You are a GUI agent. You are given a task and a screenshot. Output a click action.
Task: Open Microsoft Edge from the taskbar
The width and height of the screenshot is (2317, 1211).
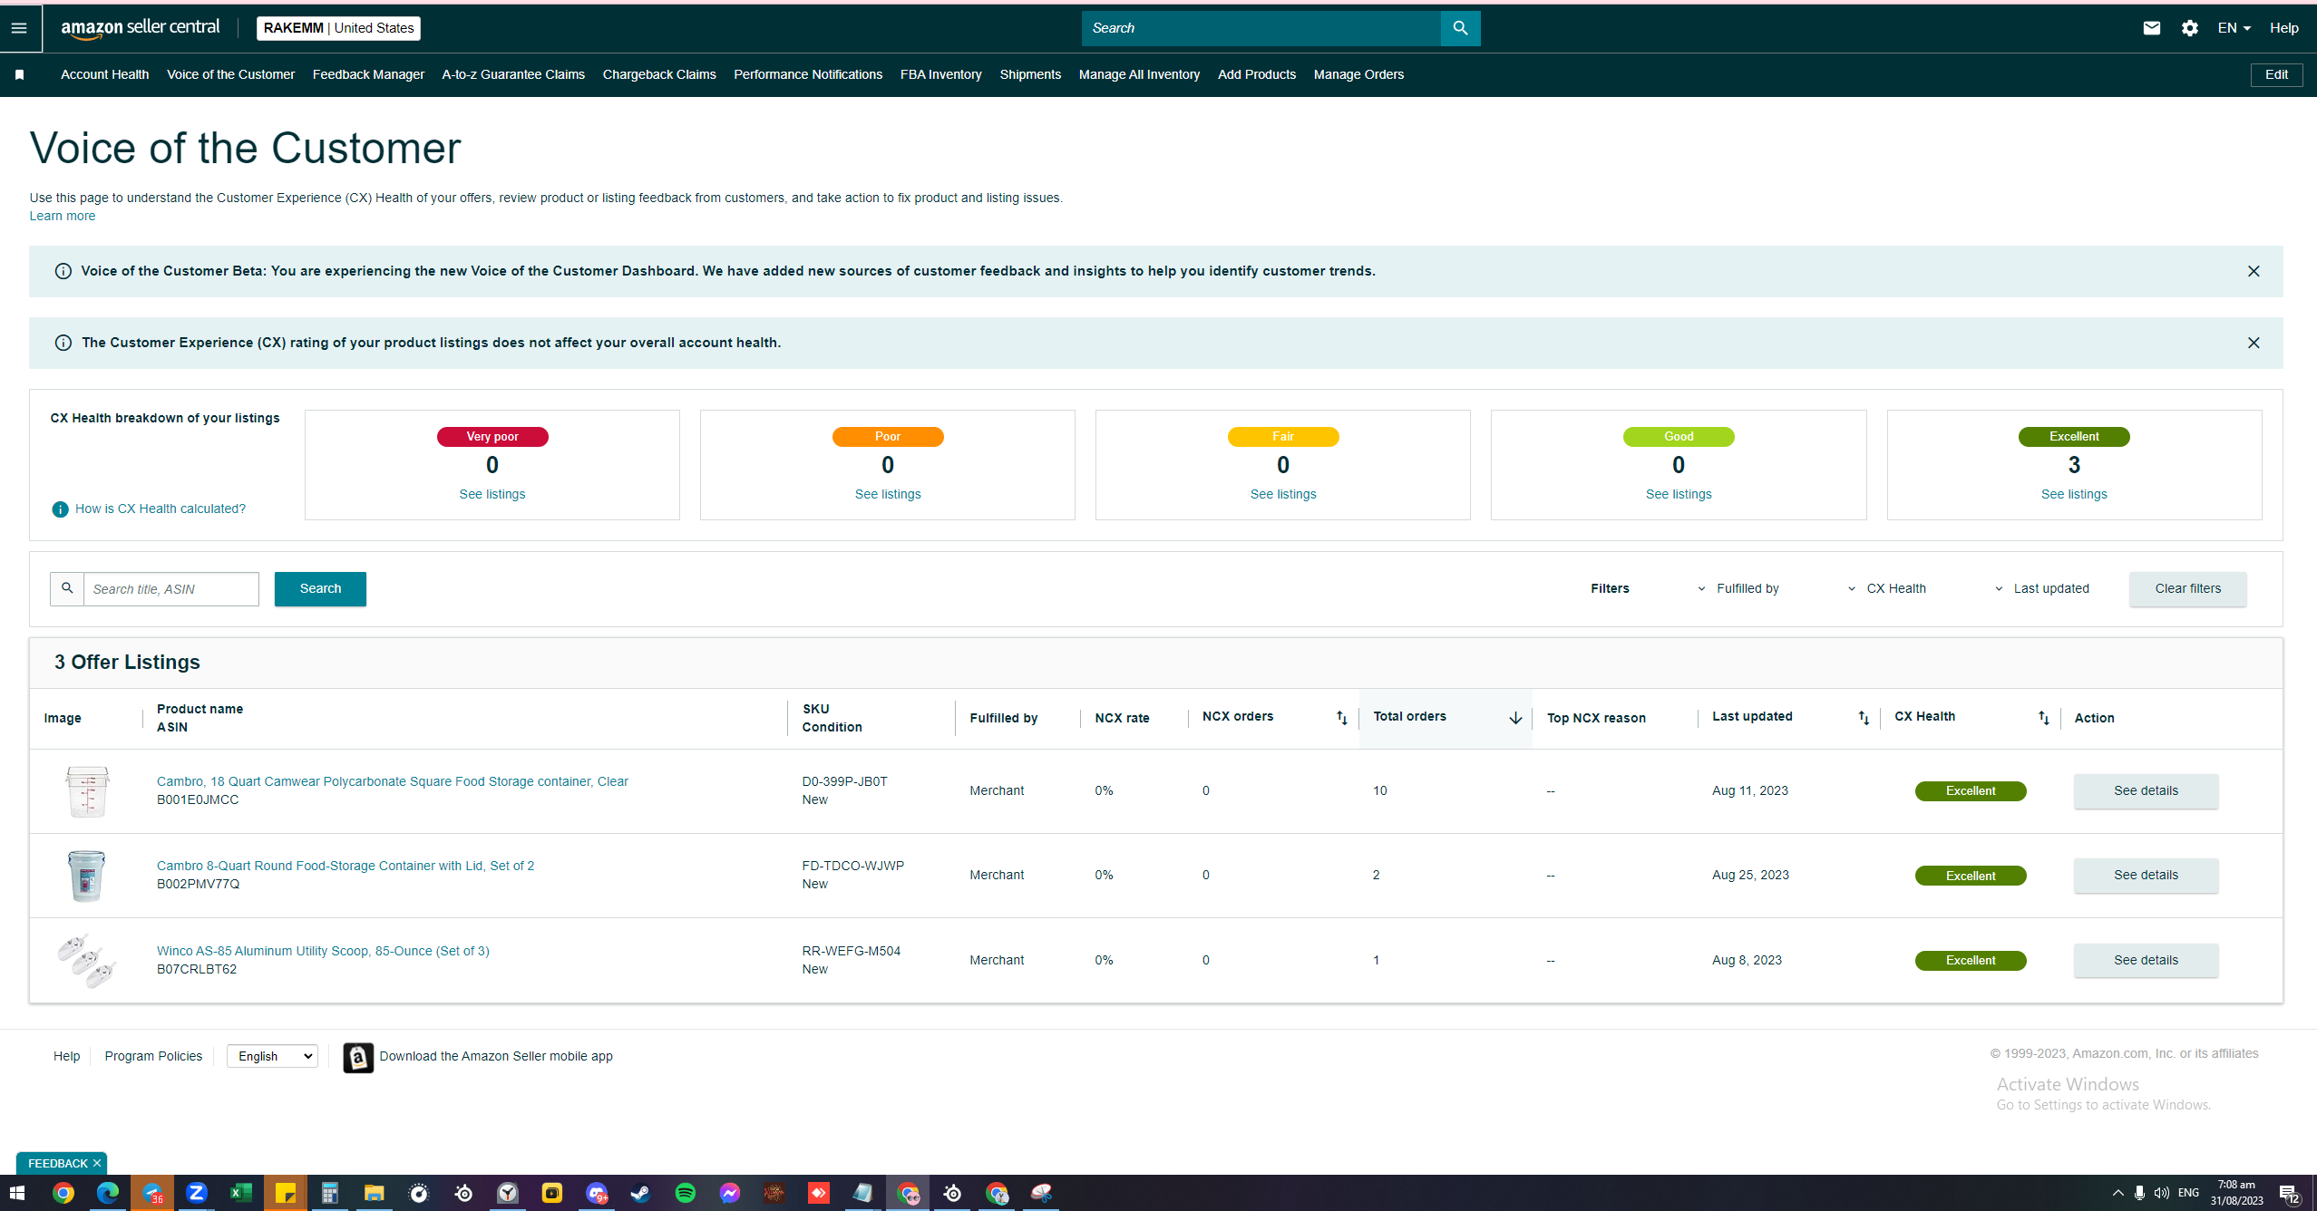[107, 1193]
